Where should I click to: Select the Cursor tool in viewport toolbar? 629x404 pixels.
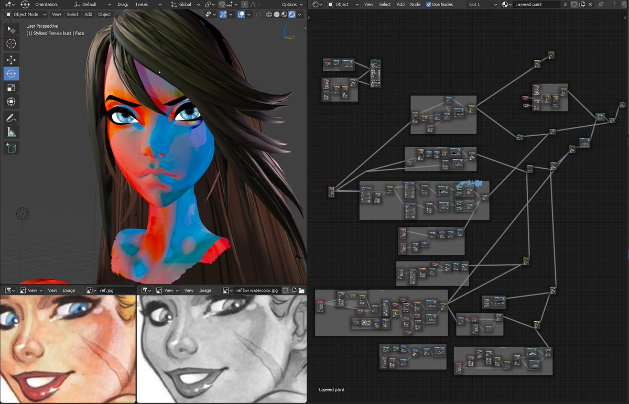tap(11, 44)
